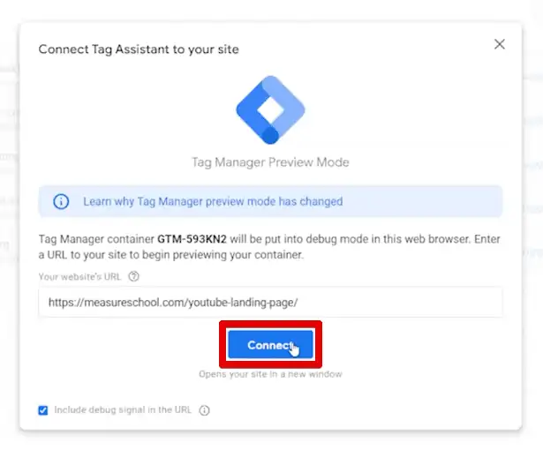The height and width of the screenshot is (450, 543).
Task: Click the container ID GTM-593KN2
Action: tap(192, 239)
